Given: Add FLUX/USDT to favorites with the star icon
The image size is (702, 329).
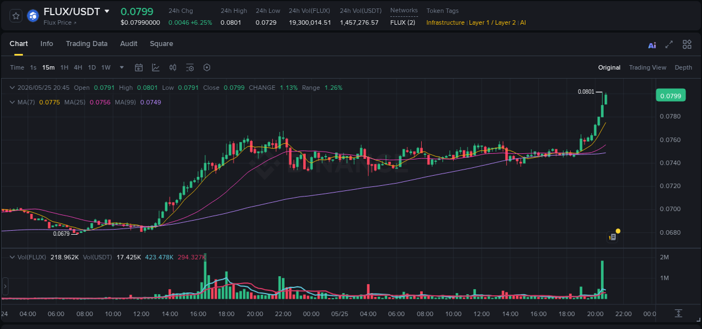Looking at the screenshot, I should tap(16, 16).
